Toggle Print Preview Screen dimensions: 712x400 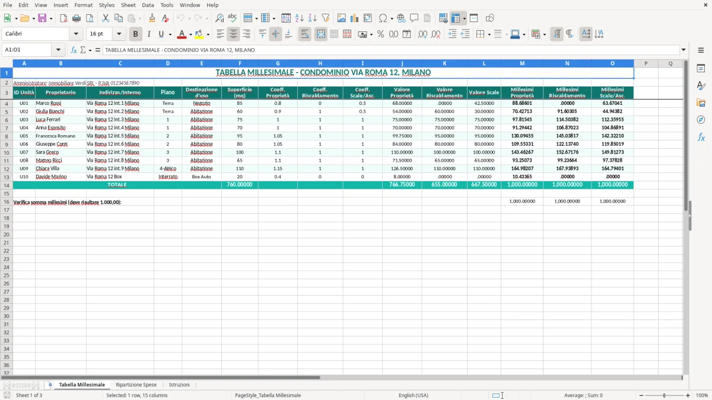(x=90, y=18)
